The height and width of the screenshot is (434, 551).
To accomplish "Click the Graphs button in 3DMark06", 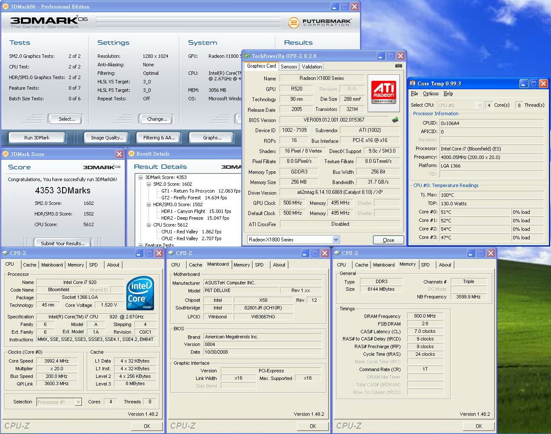I will pos(212,138).
